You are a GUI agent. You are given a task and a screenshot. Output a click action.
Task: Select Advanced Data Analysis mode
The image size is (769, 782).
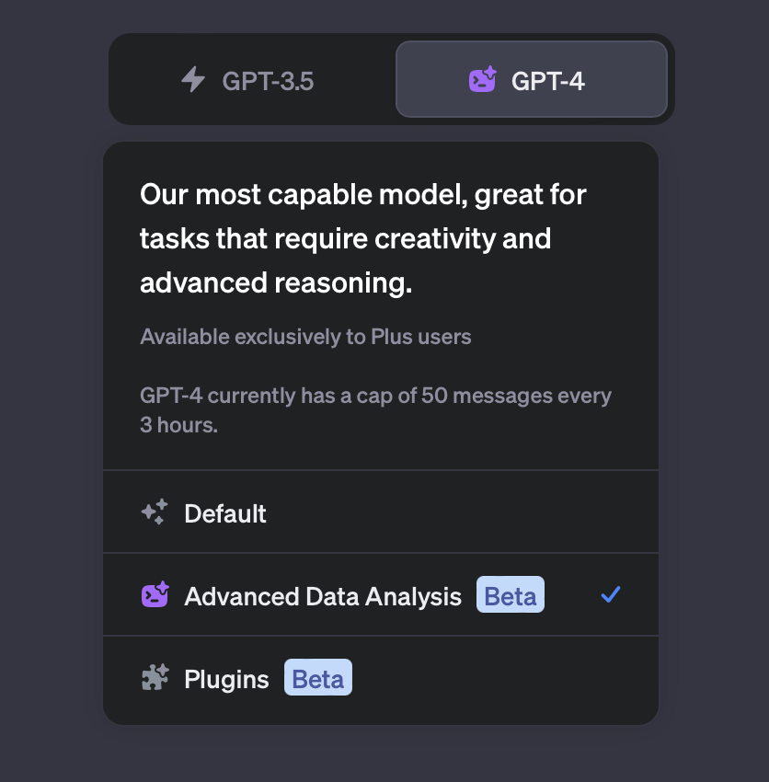click(381, 595)
